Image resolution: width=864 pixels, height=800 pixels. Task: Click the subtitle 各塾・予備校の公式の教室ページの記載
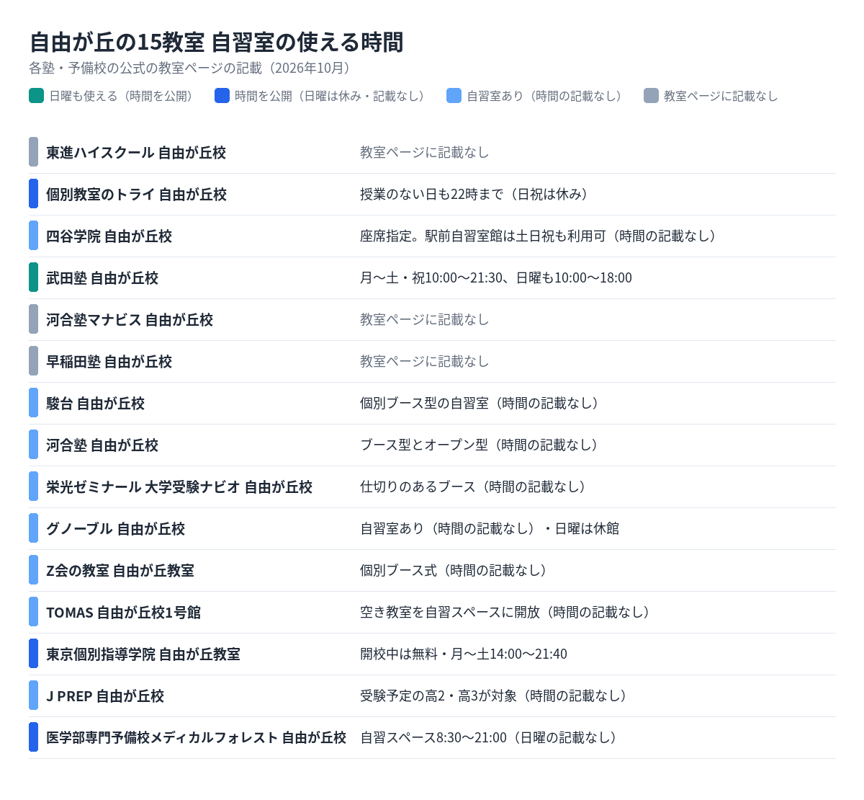tap(145, 68)
